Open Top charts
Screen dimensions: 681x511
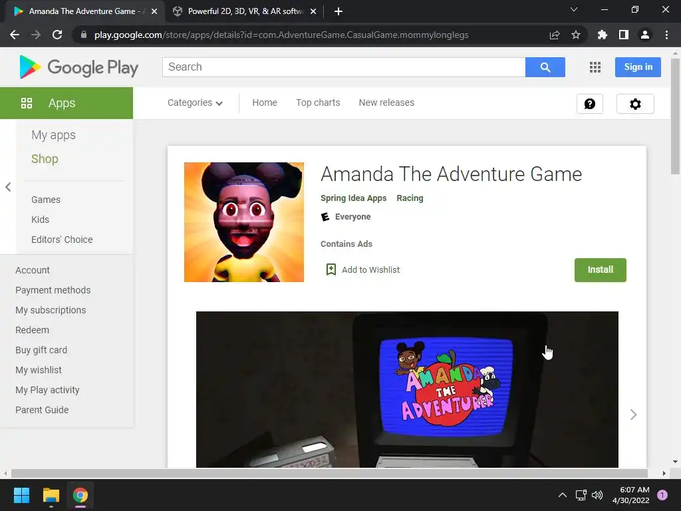pyautogui.click(x=318, y=103)
